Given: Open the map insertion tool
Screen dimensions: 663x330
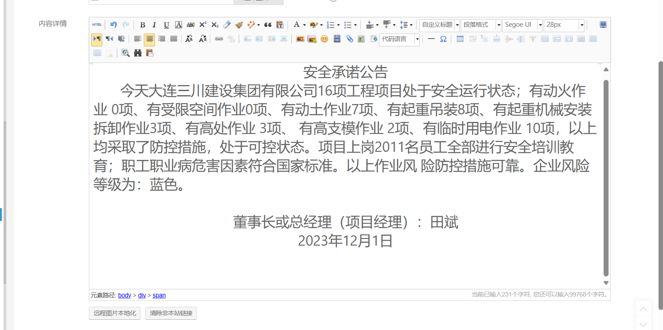Looking at the screenshot, I should coord(362,39).
